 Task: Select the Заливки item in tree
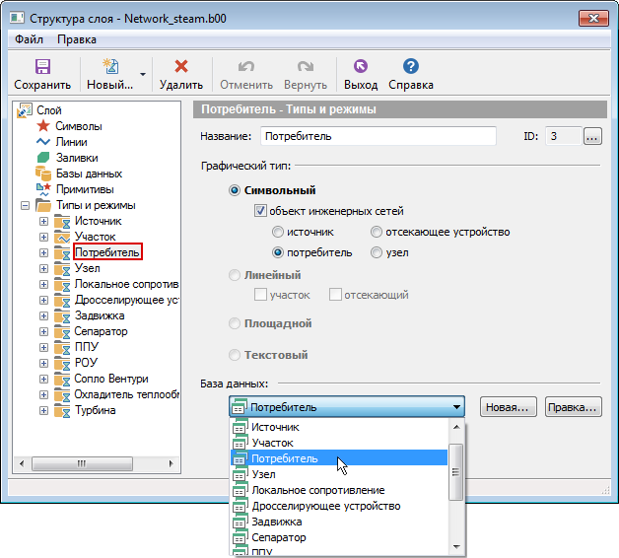tap(76, 158)
